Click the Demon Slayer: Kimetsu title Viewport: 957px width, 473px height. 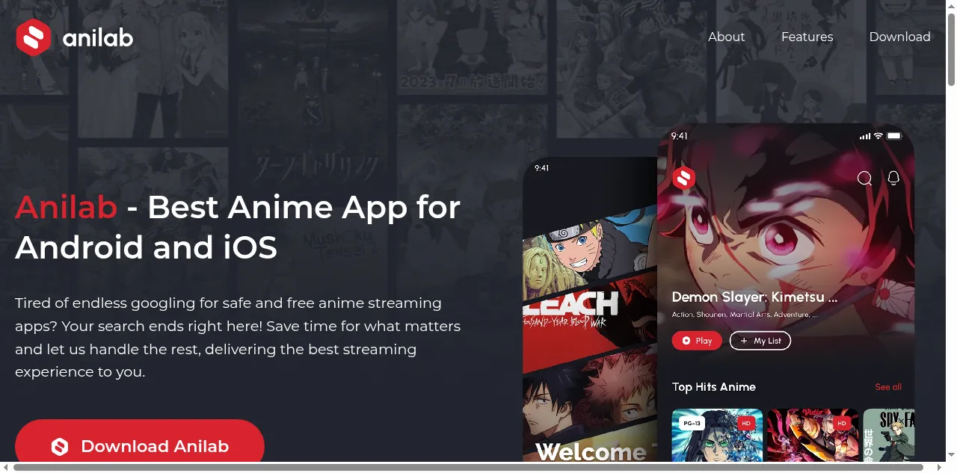pos(754,297)
